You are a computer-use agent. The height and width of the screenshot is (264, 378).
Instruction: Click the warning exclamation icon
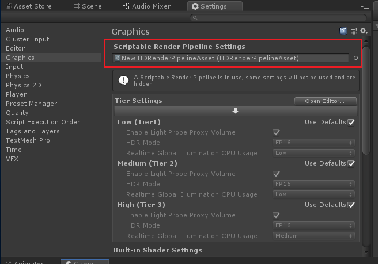click(123, 81)
